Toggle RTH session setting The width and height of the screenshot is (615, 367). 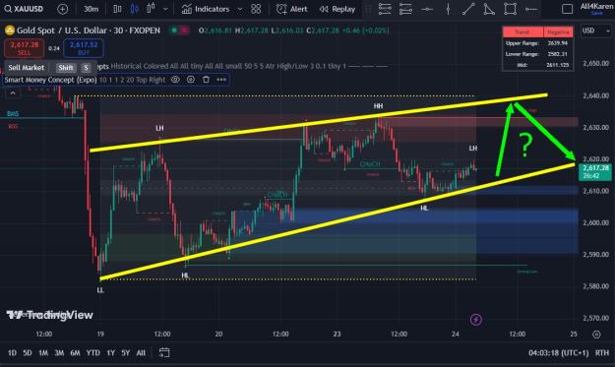point(602,353)
